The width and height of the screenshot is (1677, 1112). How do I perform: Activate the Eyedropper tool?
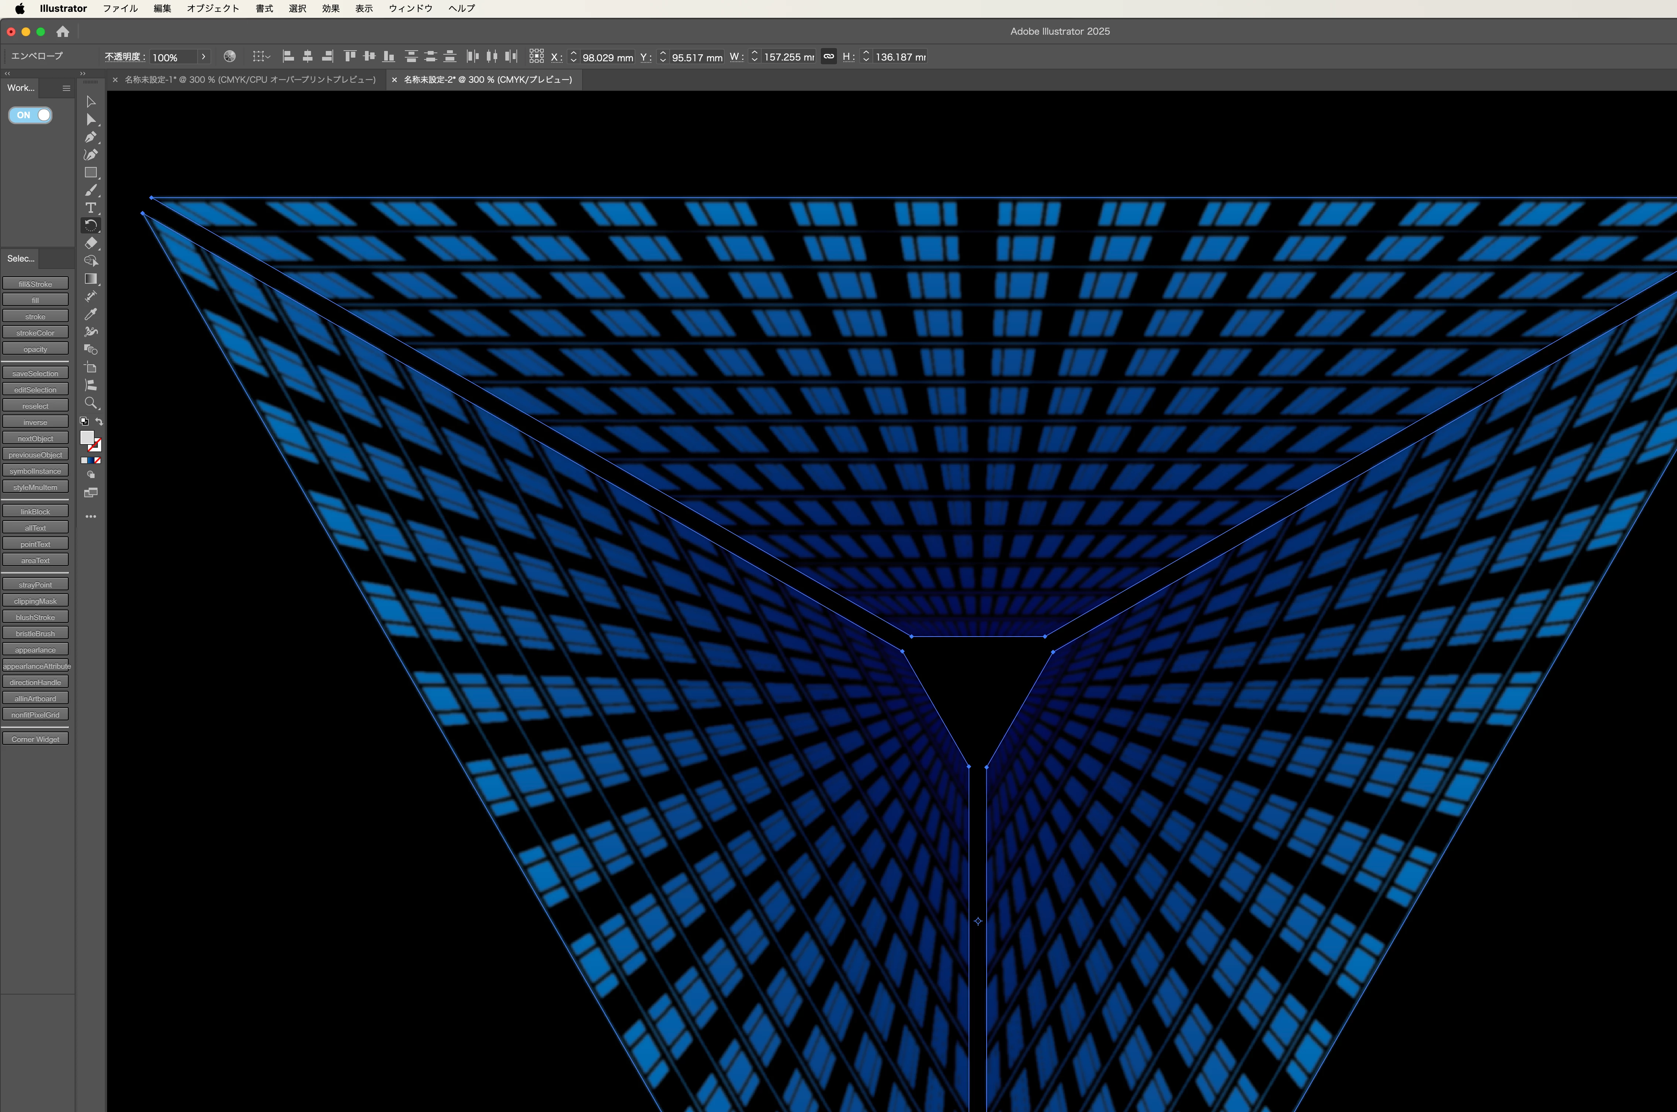click(x=91, y=314)
